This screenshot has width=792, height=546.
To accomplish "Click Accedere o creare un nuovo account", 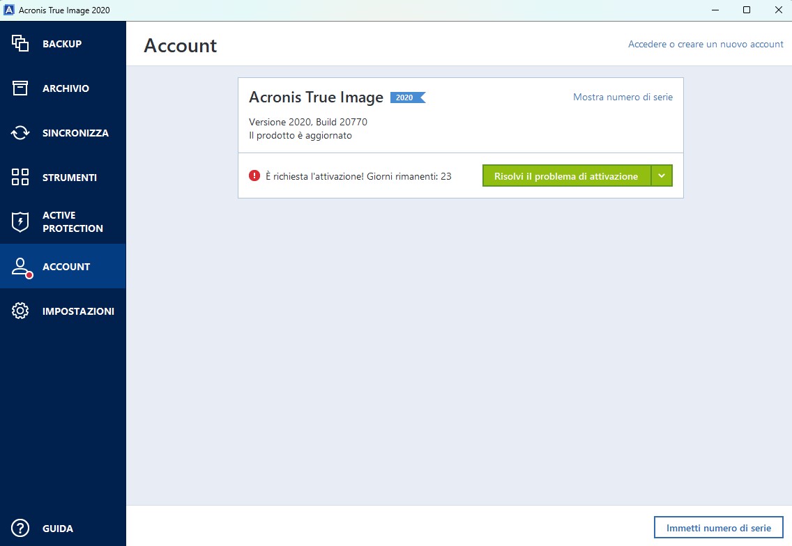I will [x=706, y=44].
